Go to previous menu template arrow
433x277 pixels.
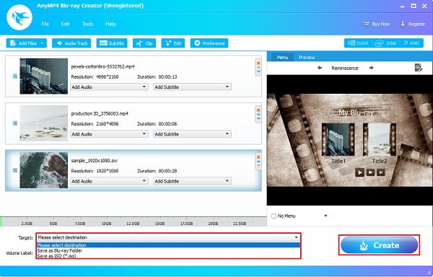coord(320,68)
